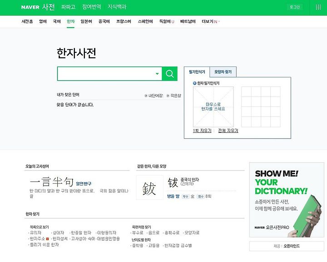Open the 대법원인명용 list link
Screen dimensions: 327x262
(109, 239)
